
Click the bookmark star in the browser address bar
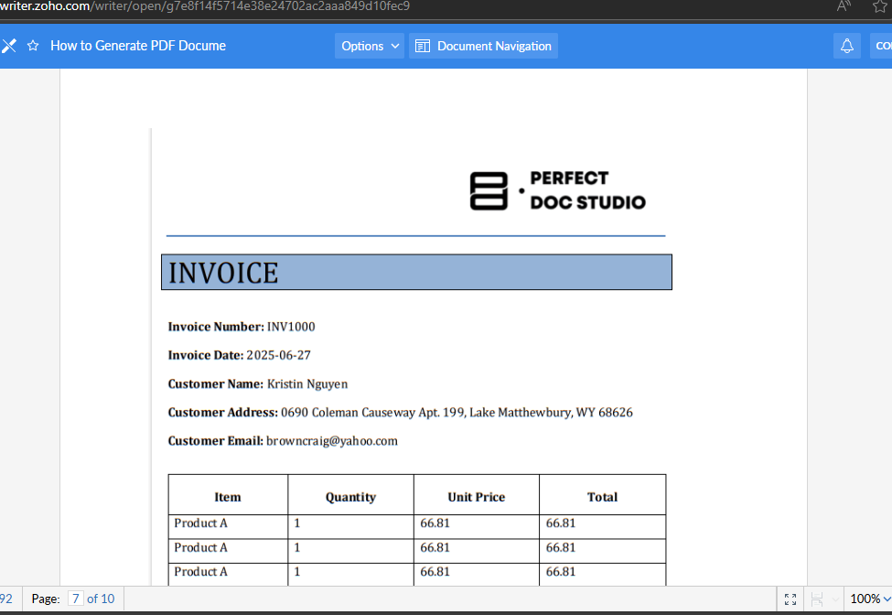[878, 6]
